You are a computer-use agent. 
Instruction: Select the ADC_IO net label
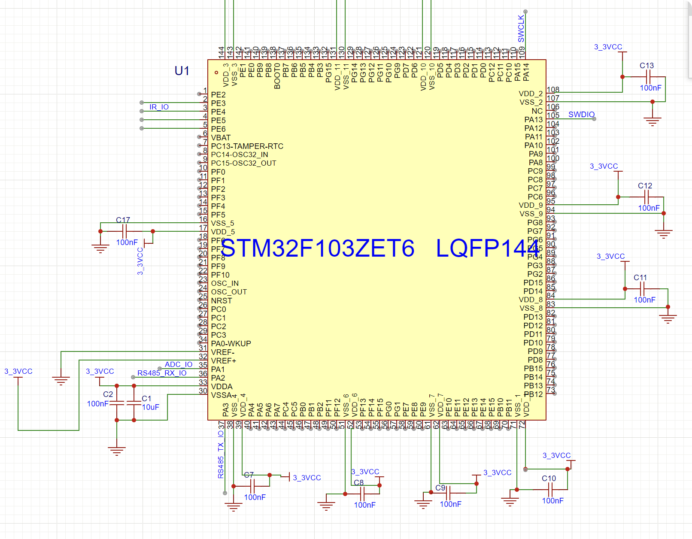[179, 364]
